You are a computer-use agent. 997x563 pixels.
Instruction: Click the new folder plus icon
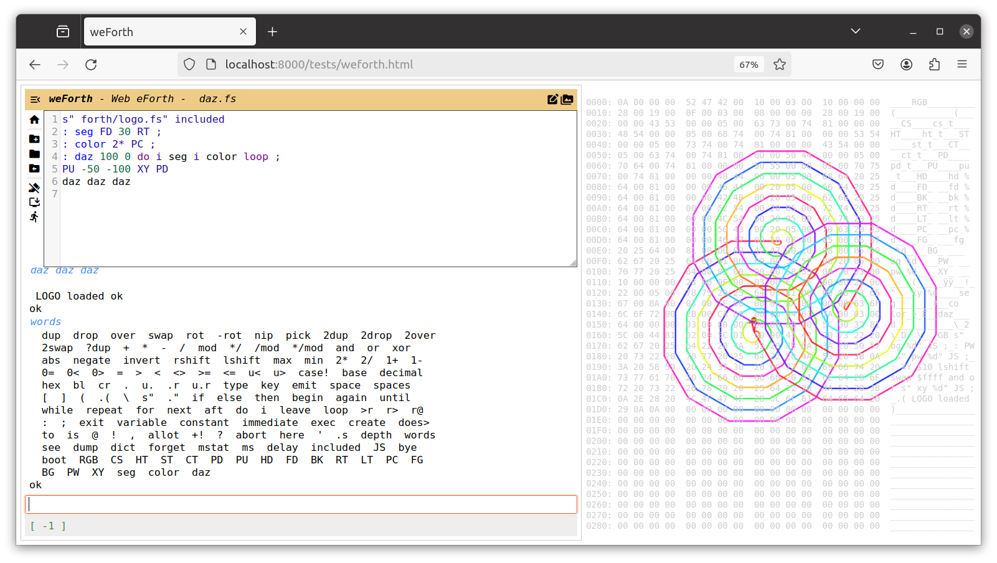point(34,139)
